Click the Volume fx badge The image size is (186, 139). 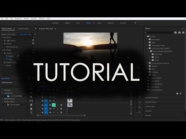coord(5,53)
